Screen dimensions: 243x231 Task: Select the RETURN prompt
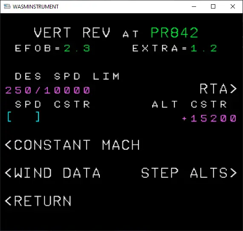pos(38,201)
